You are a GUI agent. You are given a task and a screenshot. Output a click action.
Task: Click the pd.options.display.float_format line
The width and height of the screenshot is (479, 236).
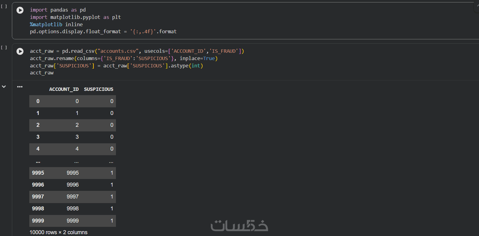[x=103, y=31]
